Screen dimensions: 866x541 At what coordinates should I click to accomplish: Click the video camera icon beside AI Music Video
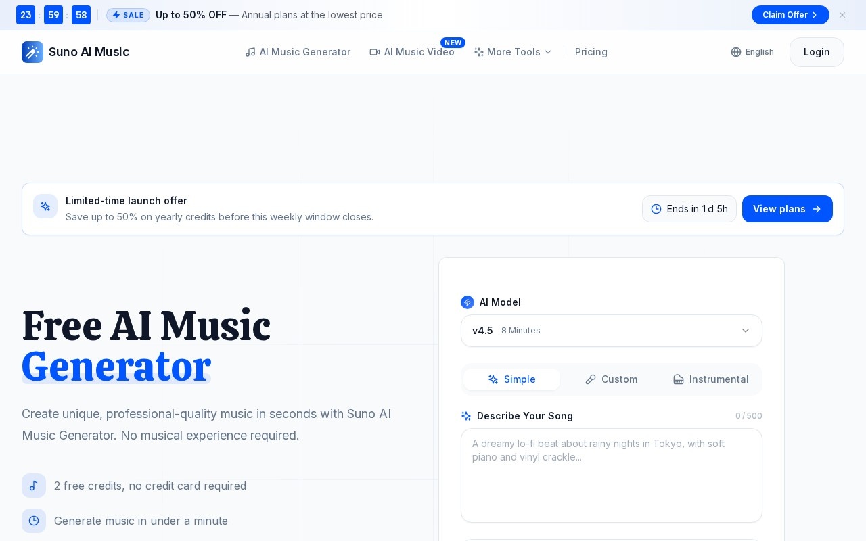[375, 52]
